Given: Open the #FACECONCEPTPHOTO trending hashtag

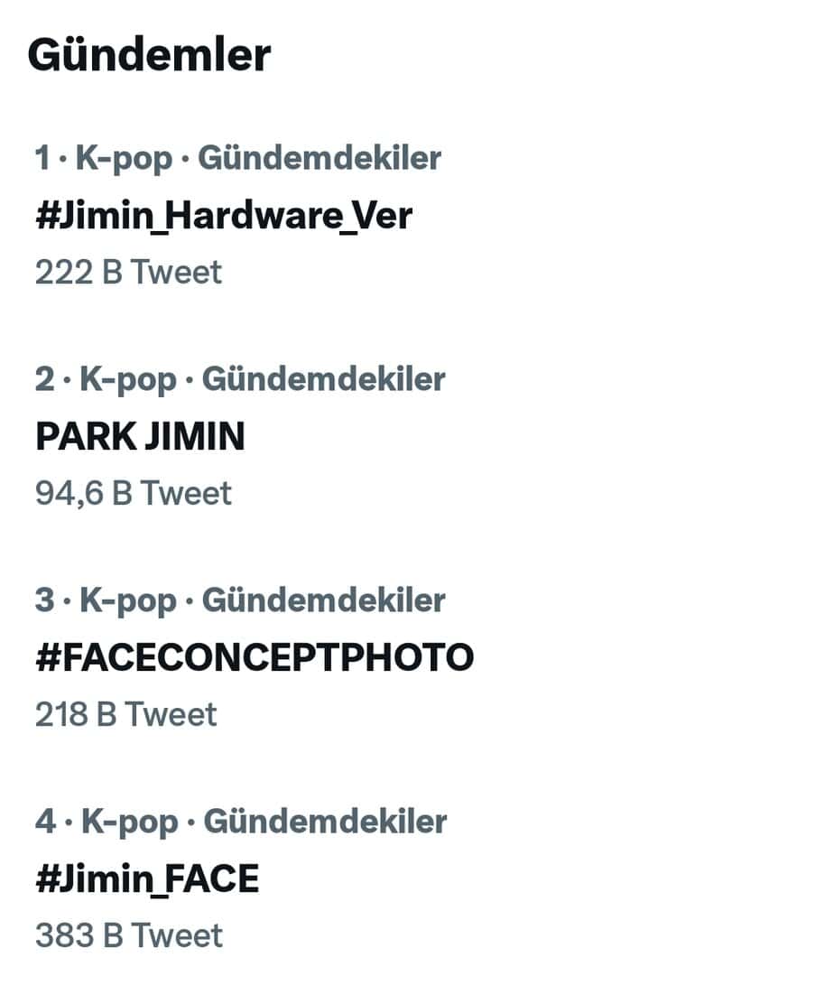Looking at the screenshot, I should coord(255,657).
